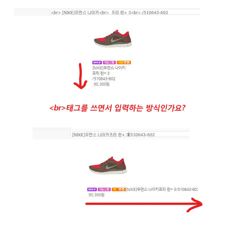The width and height of the screenshot is (241, 230).
Task: Click the 90,300원 price in upper listing
Action: (x=102, y=84)
